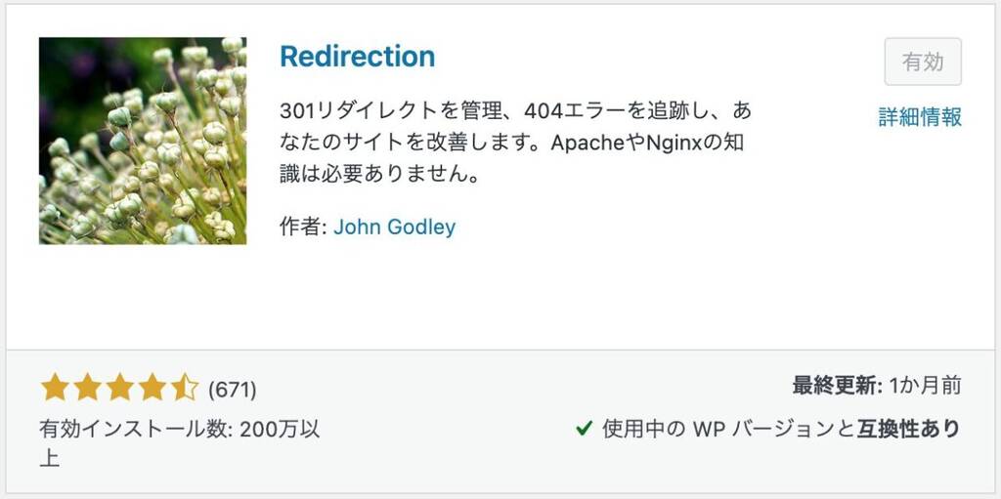The image size is (1001, 499).
Task: Click the (671) review count
Action: [233, 390]
